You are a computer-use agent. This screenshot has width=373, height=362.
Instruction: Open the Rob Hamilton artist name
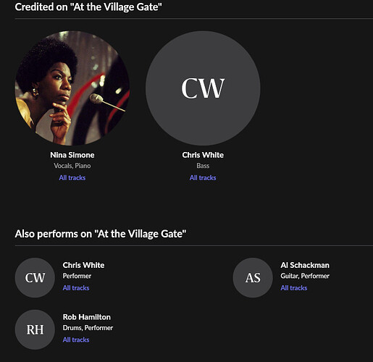click(x=87, y=317)
